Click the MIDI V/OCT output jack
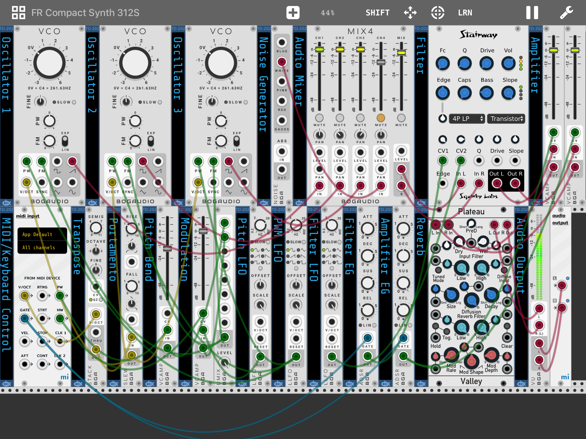Image resolution: width=586 pixels, height=439 pixels. click(x=25, y=295)
